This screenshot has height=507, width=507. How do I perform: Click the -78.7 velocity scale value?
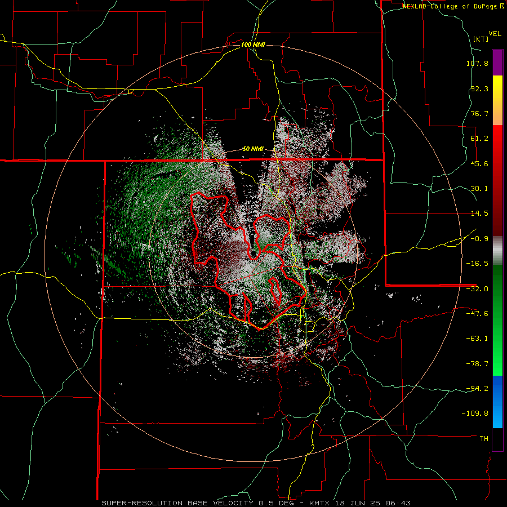tap(477, 364)
